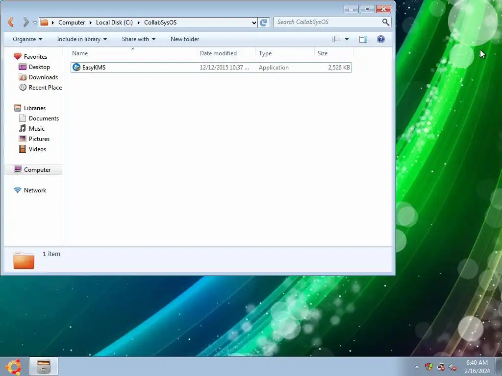This screenshot has width=502, height=376.
Task: Click the muted volume tray icon
Action: coord(452,367)
